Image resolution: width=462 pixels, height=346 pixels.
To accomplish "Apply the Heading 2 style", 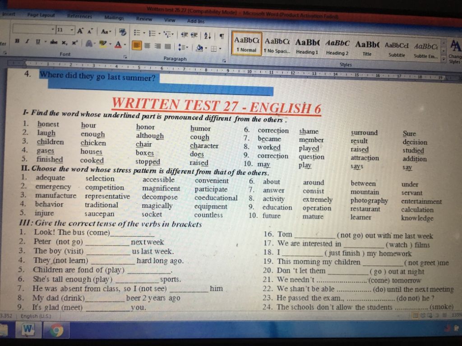I will click(337, 47).
